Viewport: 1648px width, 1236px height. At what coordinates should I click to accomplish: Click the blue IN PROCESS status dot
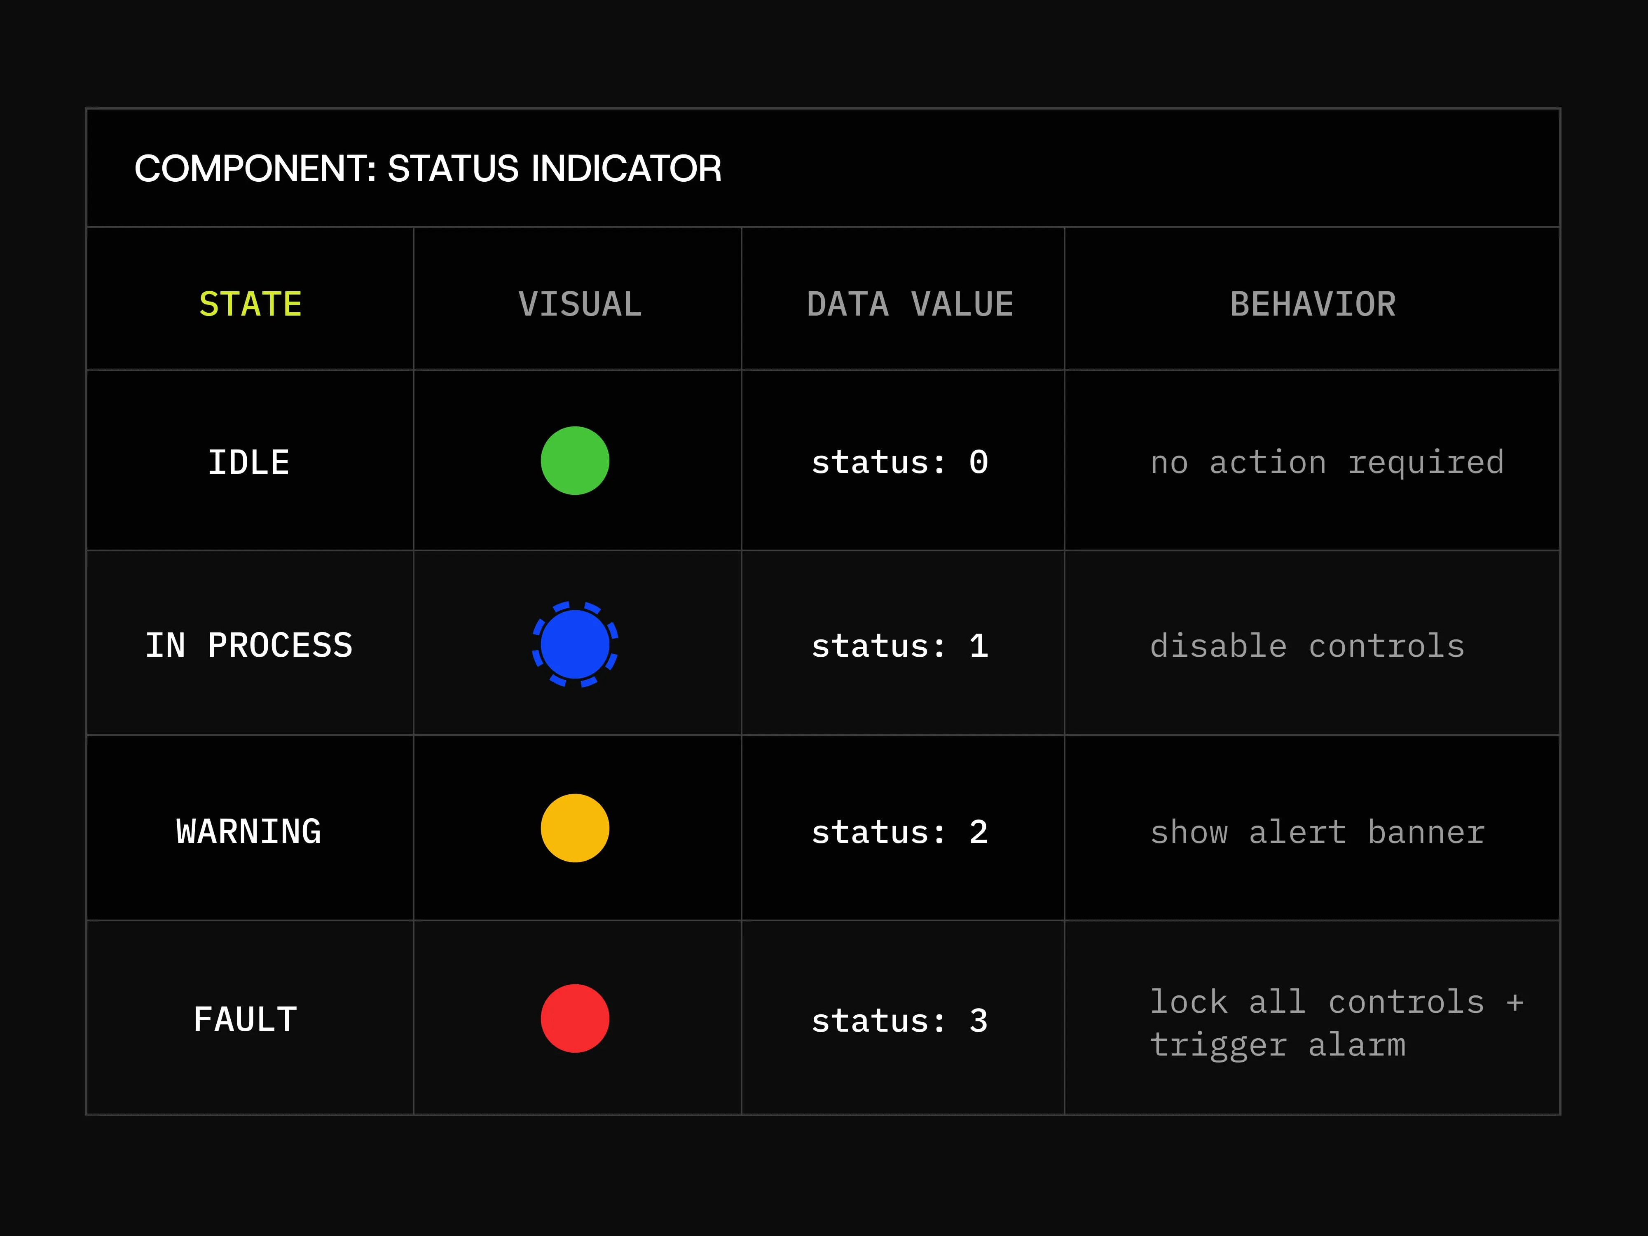point(574,644)
